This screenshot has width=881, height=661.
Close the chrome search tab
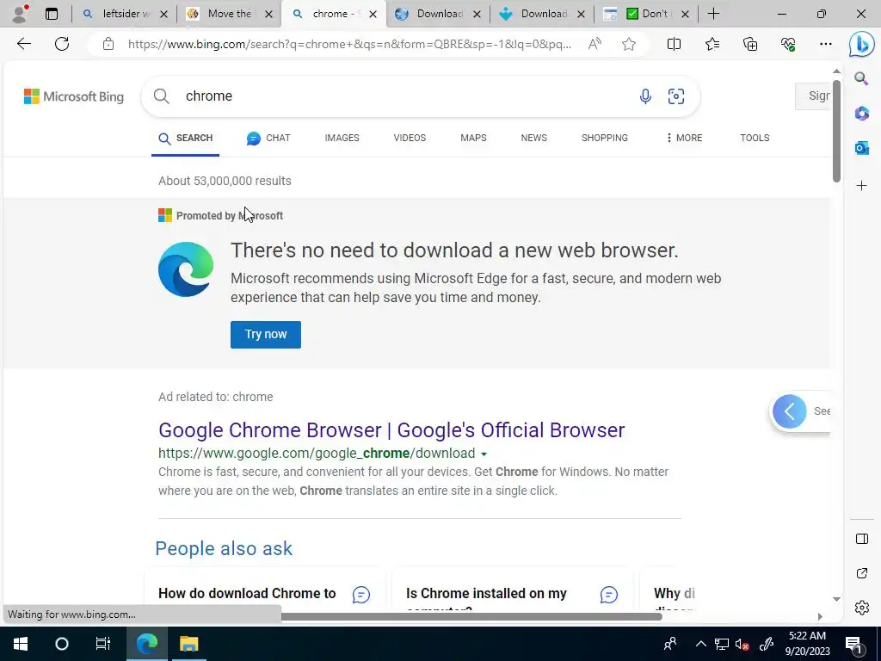coord(373,15)
